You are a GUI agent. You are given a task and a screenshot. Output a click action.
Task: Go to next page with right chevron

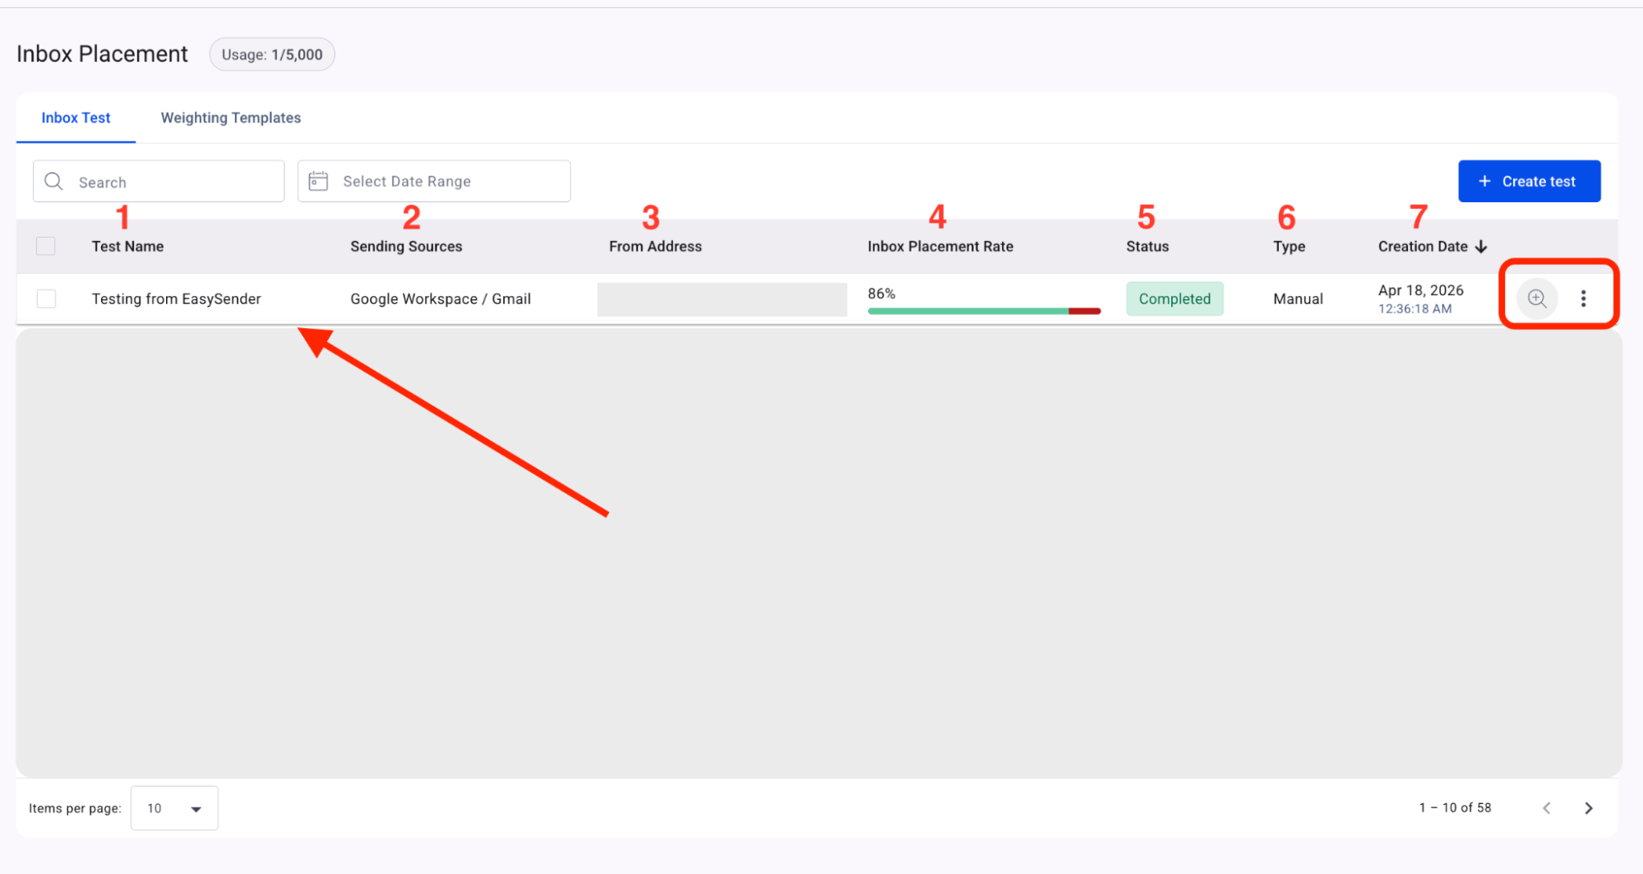click(1588, 808)
